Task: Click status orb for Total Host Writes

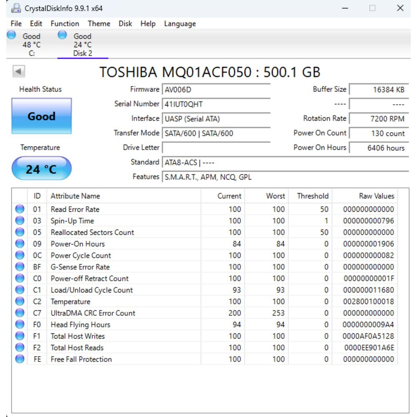Action: point(20,336)
